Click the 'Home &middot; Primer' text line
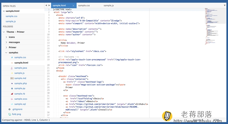 pyautogui.click(x=73, y=43)
